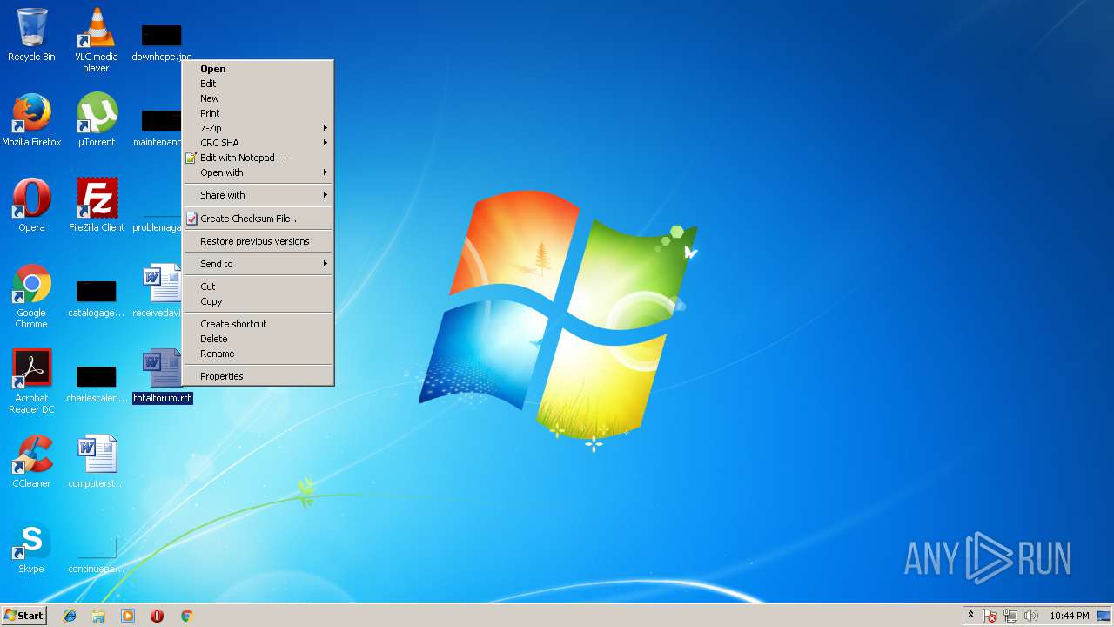Viewport: 1114px width, 627px height.
Task: Choose New in the context menu
Action: (x=258, y=98)
